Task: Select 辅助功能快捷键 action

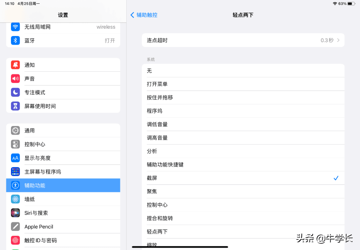Action: (x=243, y=165)
